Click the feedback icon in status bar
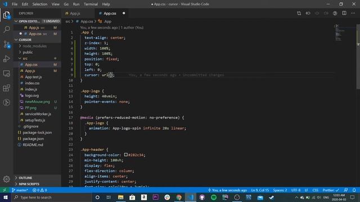This screenshot has width=360, height=202. [x=345, y=190]
